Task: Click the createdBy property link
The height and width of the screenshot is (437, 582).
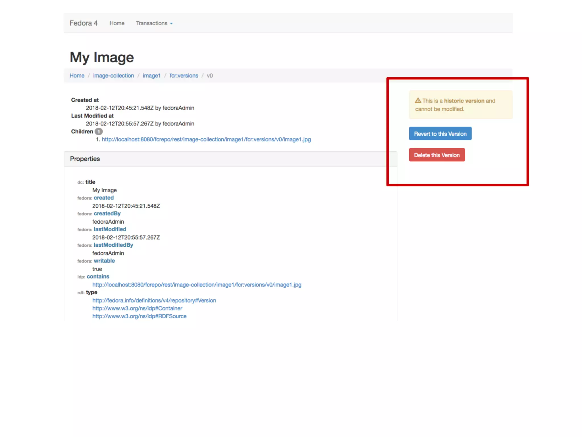Action: point(107,213)
